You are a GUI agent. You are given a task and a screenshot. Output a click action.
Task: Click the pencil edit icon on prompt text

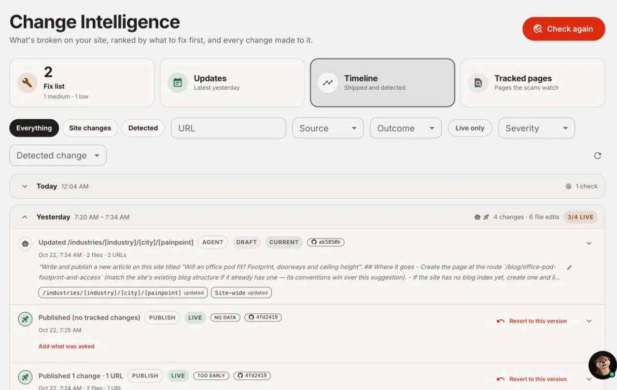569,267
